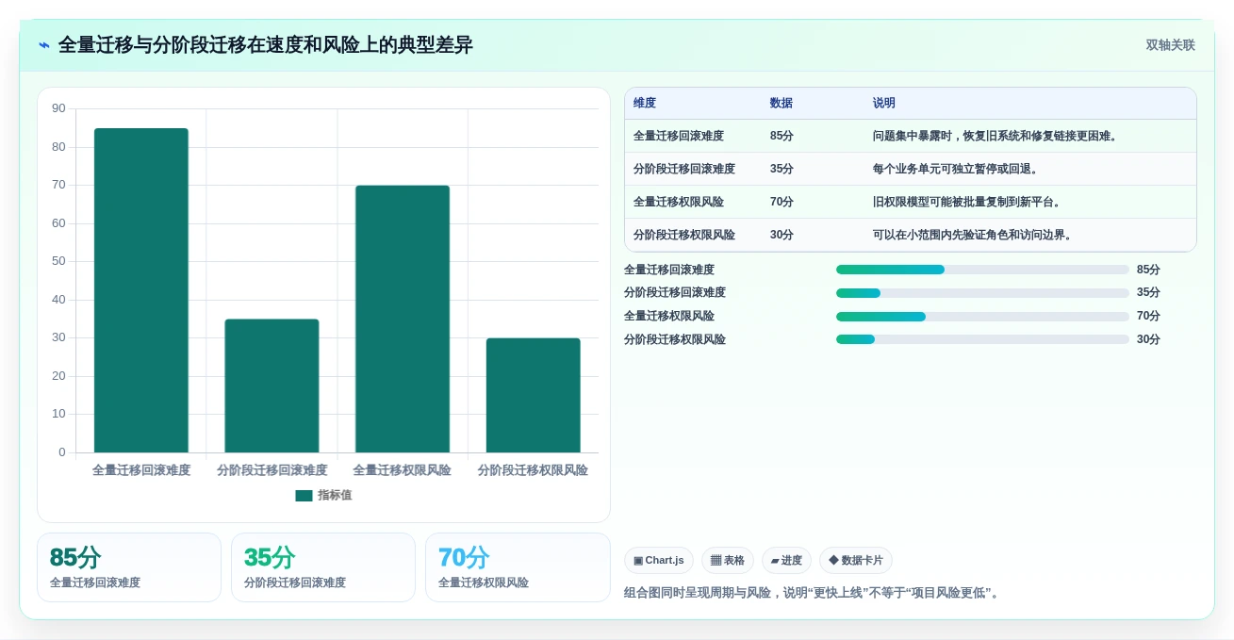Click the 分阶段迁移权限风险 progress bar
1234x640 pixels.
coord(982,339)
